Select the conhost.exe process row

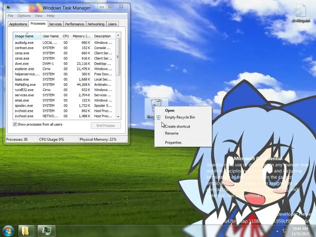(x=64, y=48)
